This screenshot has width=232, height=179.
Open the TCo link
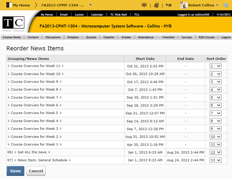pos(136,15)
